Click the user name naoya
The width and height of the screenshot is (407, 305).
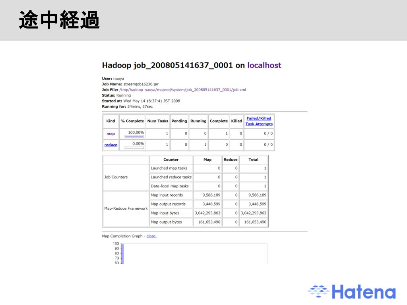click(x=118, y=79)
